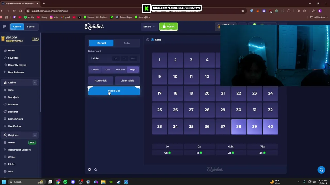Favorite the game with the star icon
The image size is (330, 185).
(96, 170)
